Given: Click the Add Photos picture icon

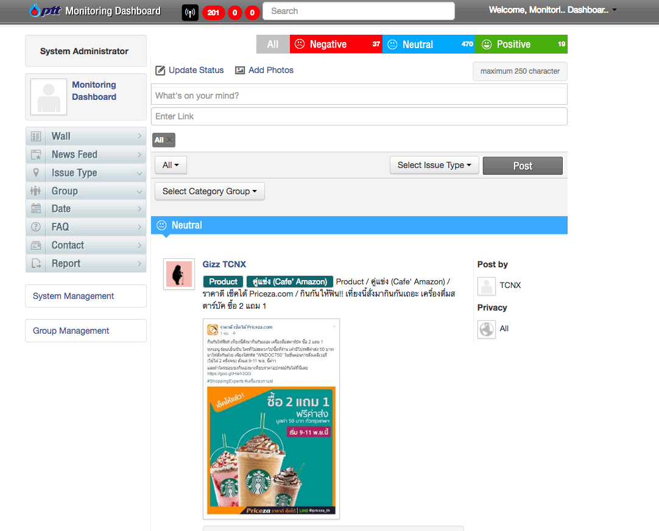Looking at the screenshot, I should pos(239,70).
